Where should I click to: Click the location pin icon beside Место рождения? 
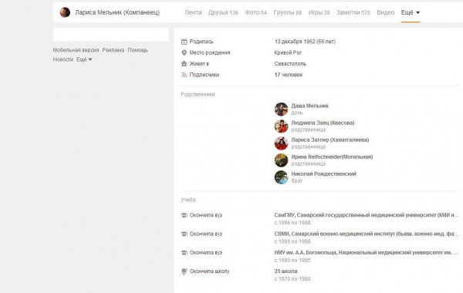[184, 52]
